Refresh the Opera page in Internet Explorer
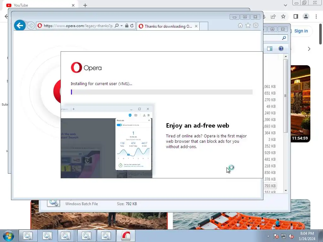This screenshot has width=323, height=242. [132, 26]
